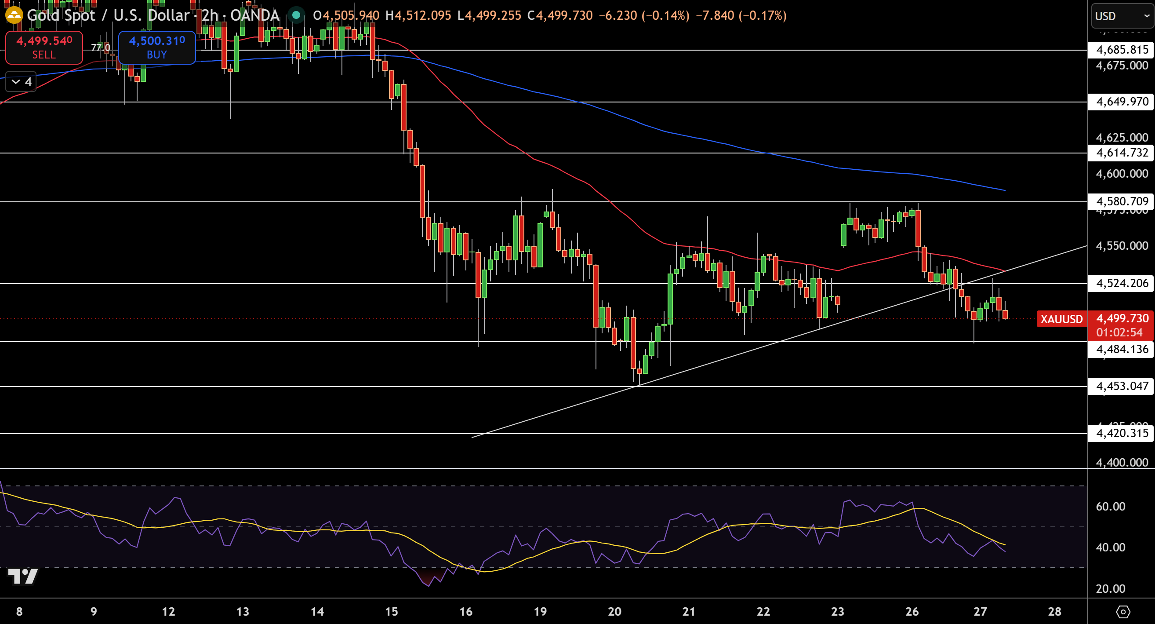1155x624 pixels.
Task: Select the 4,614.732 horizontal line price label
Action: (x=1121, y=153)
